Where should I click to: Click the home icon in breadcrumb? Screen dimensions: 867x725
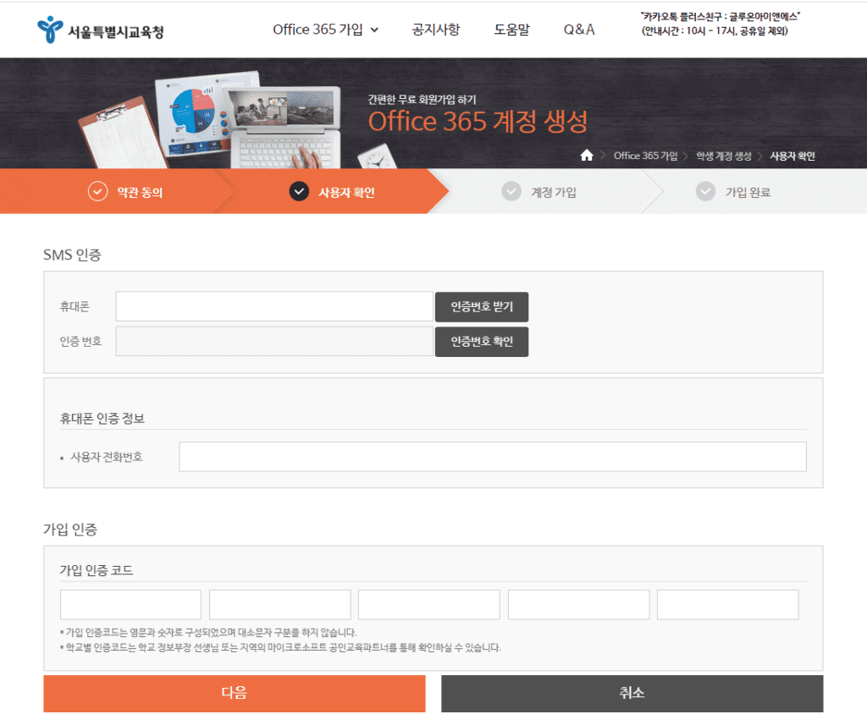point(587,156)
